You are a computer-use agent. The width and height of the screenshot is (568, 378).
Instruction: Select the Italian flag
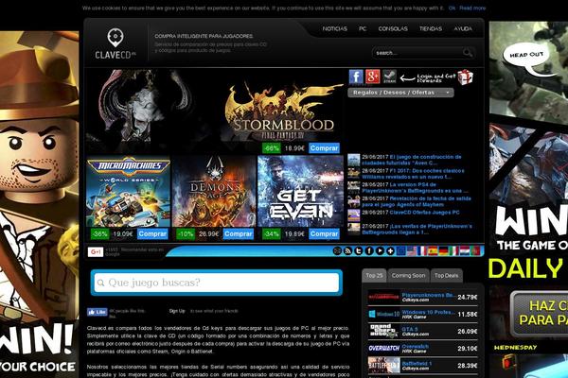click(x=453, y=250)
